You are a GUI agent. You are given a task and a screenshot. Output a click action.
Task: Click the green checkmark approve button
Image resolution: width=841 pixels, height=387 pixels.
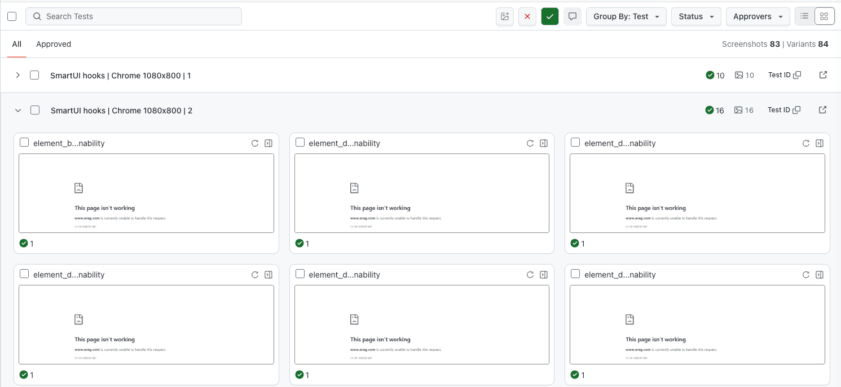point(550,16)
